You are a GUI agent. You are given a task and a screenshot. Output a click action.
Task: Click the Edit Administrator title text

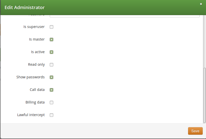[x=24, y=8]
